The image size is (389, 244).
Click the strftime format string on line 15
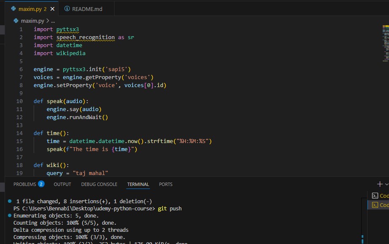pos(192,141)
